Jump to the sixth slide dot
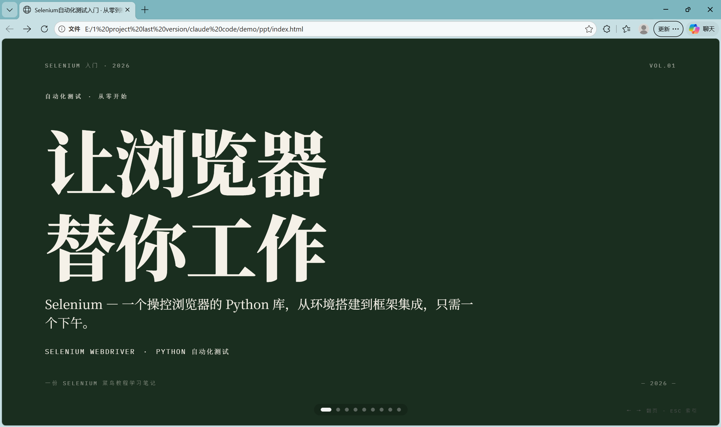This screenshot has height=427, width=721. [373, 410]
